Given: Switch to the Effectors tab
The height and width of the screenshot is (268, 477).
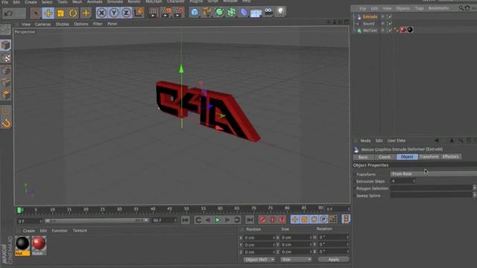Looking at the screenshot, I should pyautogui.click(x=450, y=157).
